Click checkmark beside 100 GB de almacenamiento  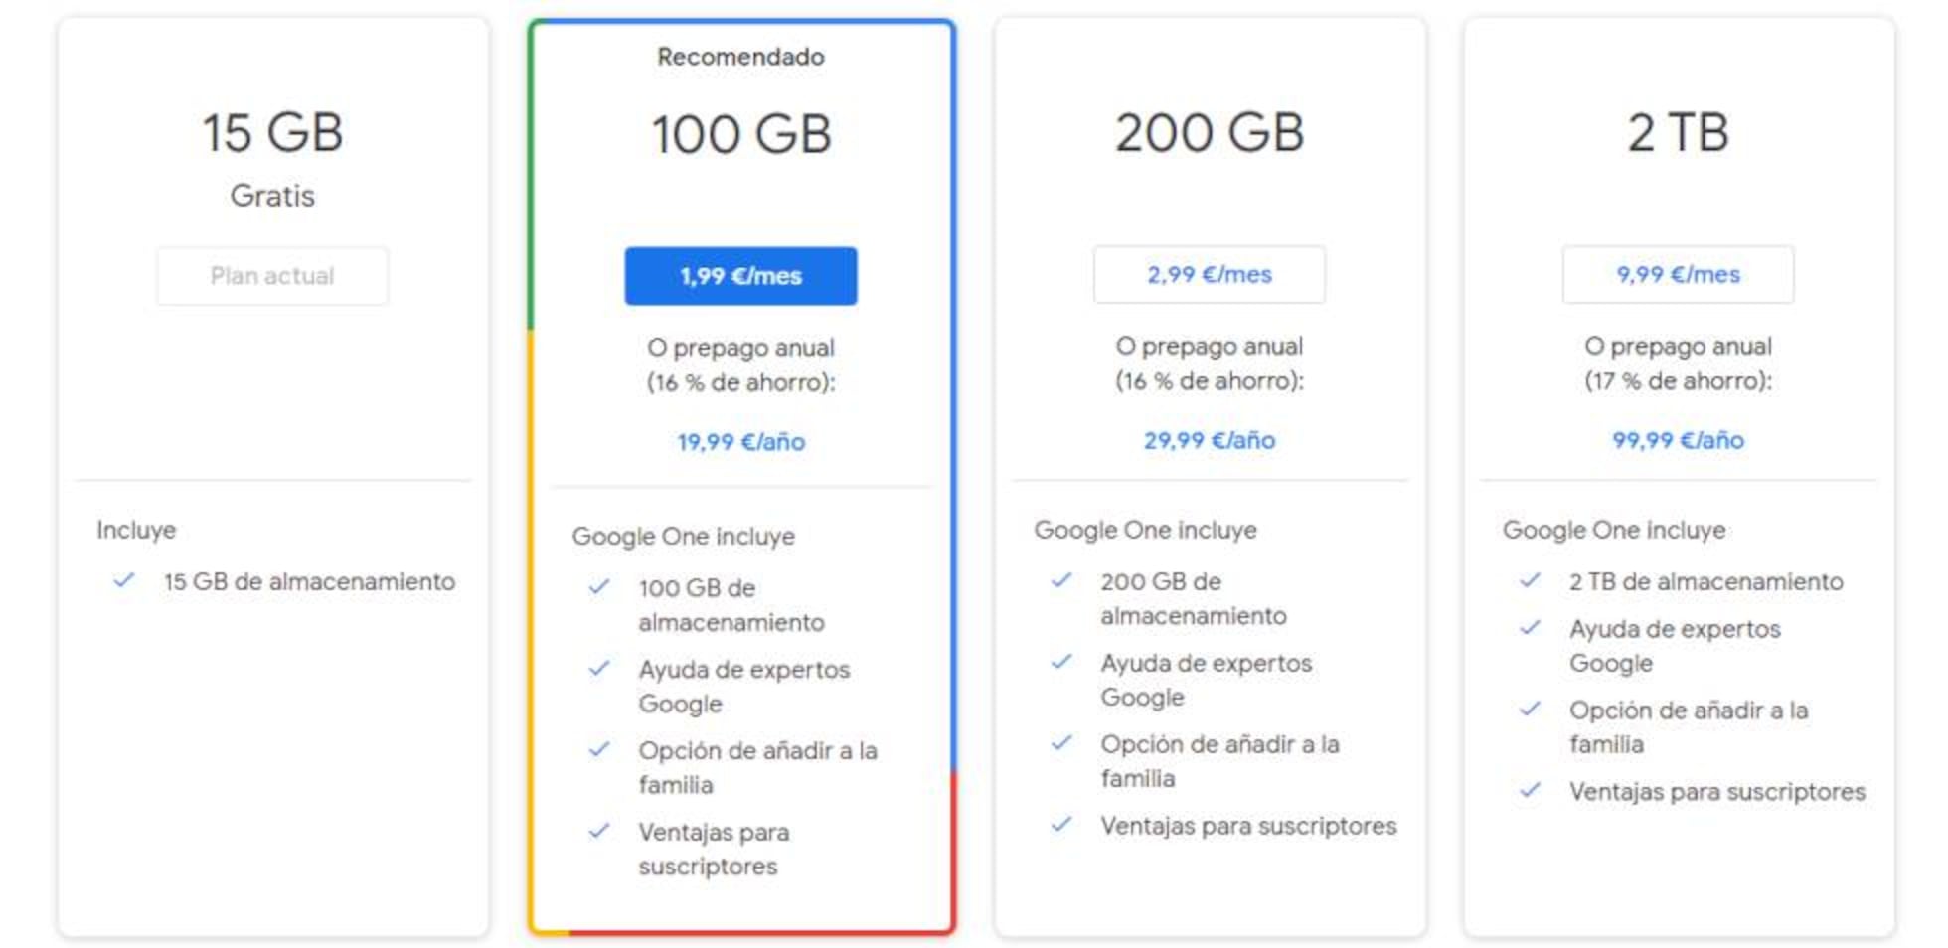[x=599, y=587]
